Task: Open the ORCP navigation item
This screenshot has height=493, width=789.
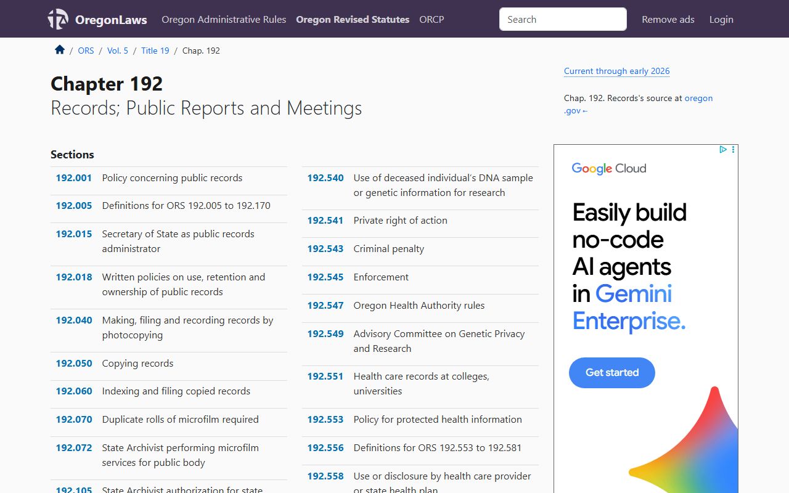Action: (431, 19)
